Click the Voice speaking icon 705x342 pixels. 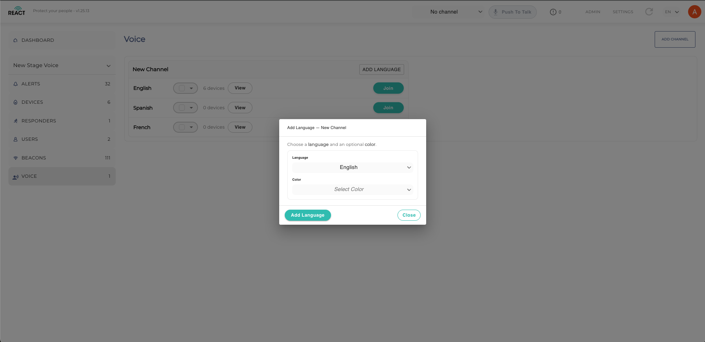tap(15, 177)
